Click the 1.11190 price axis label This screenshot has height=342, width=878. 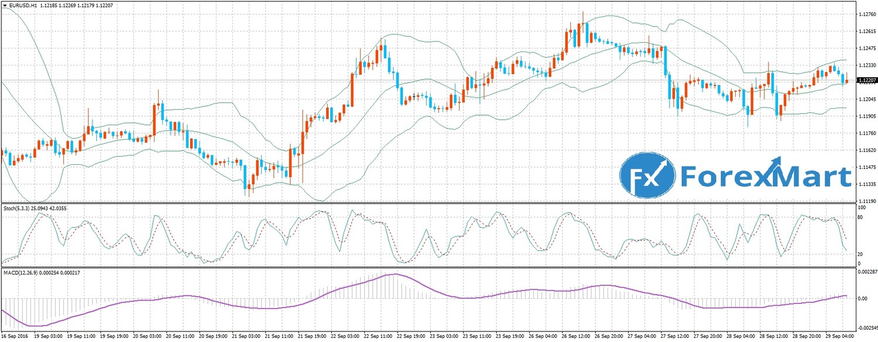(x=866, y=201)
